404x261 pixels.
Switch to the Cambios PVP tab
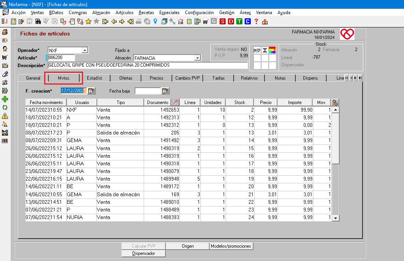coord(187,78)
